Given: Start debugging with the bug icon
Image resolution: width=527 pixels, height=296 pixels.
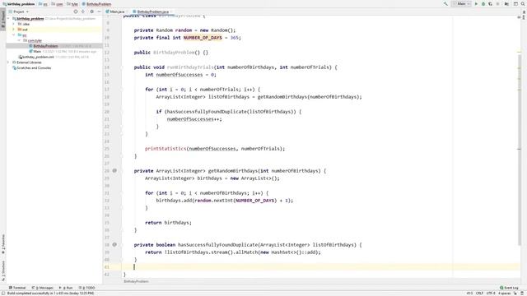Looking at the screenshot, I should pos(483,4).
